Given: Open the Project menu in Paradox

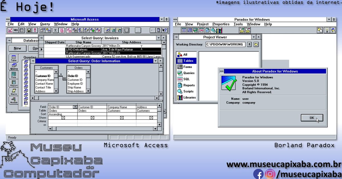Looking at the screenshot, I should point(203,24).
